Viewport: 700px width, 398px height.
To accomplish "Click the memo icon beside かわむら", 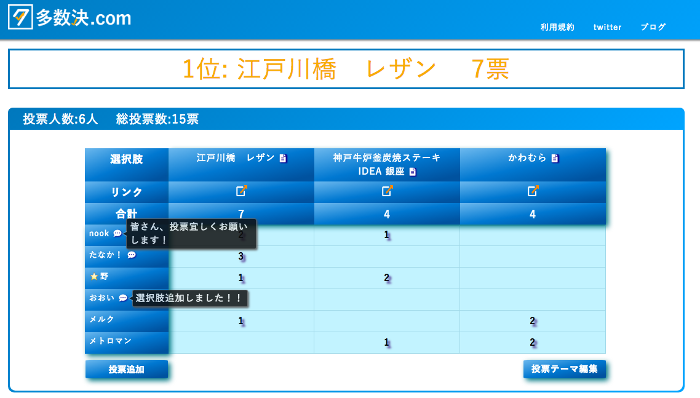I will (x=554, y=157).
